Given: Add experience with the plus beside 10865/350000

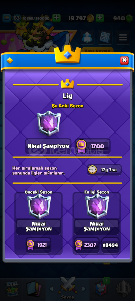Looking at the screenshot, I should click(x=56, y=18).
